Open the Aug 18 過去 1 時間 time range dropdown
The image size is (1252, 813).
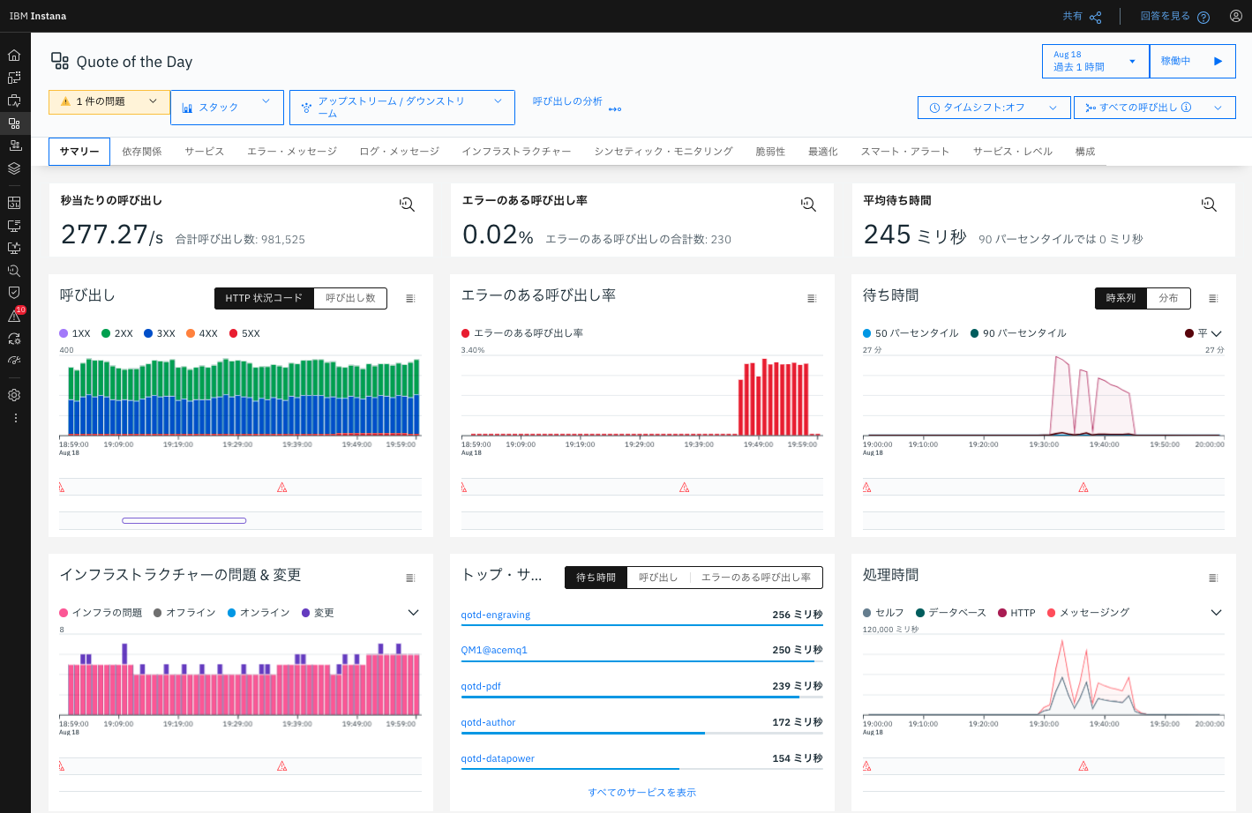(x=1095, y=62)
